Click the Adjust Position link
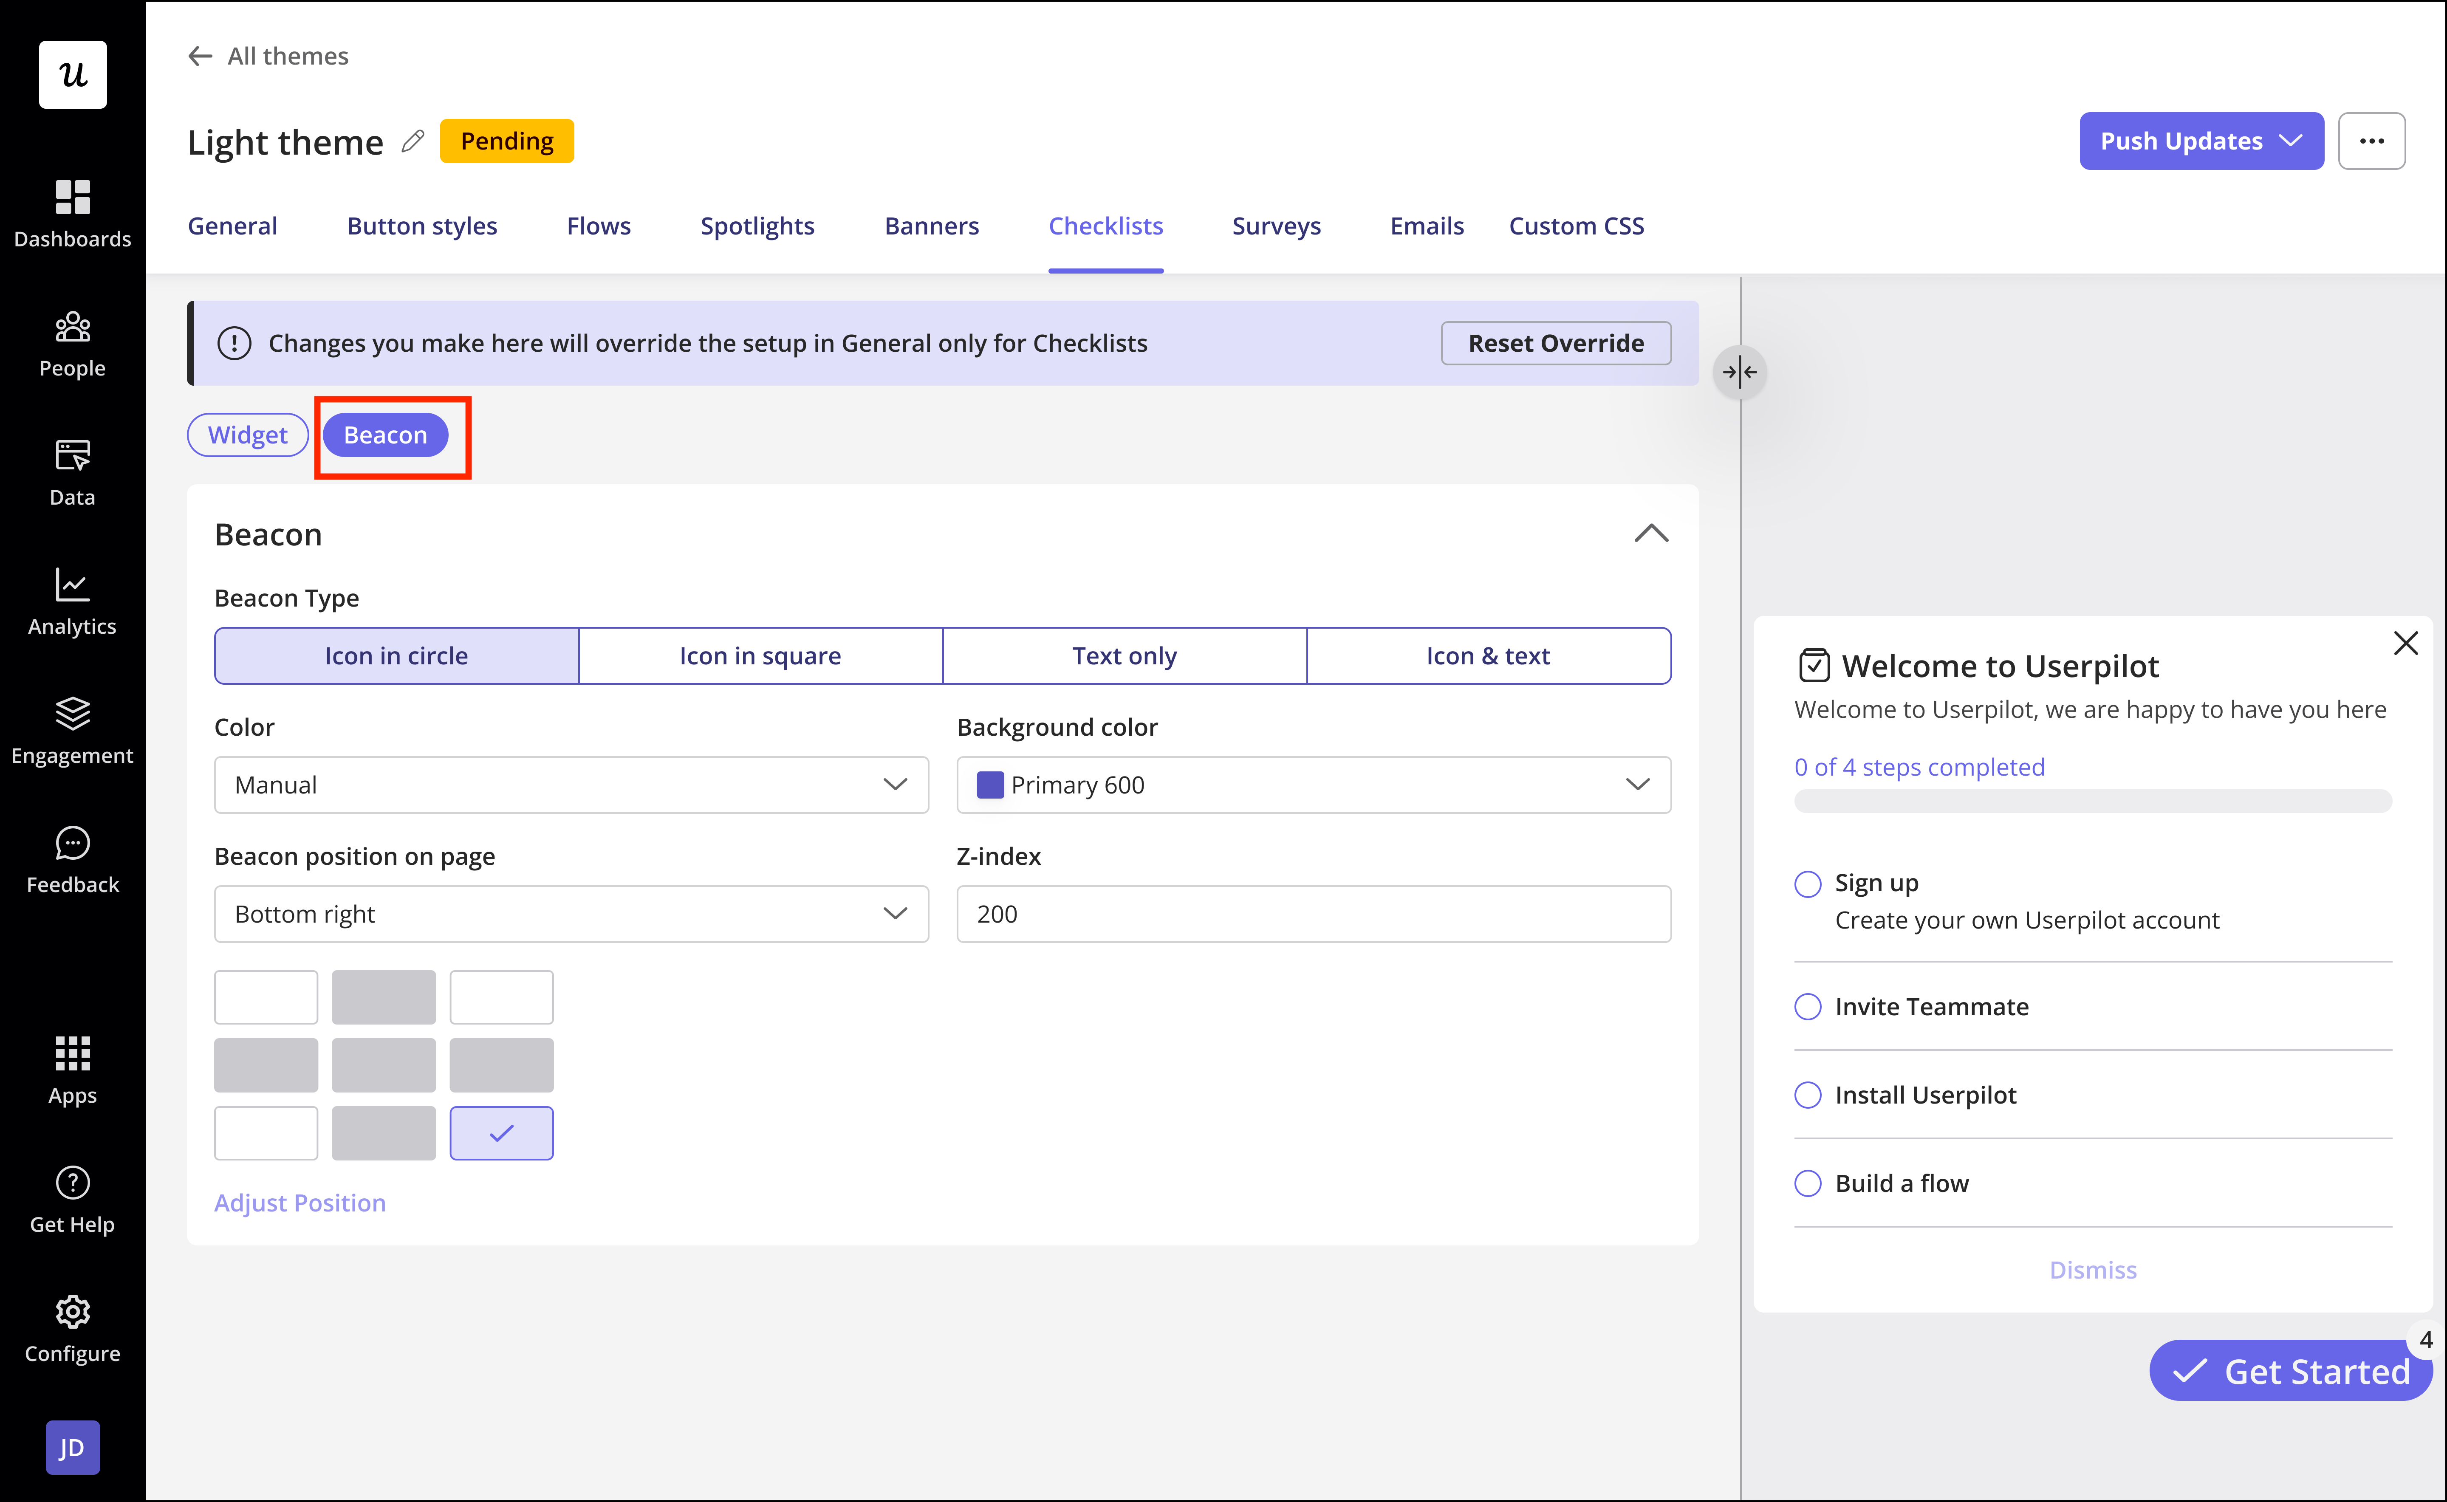Image resolution: width=2447 pixels, height=1502 pixels. point(300,1202)
